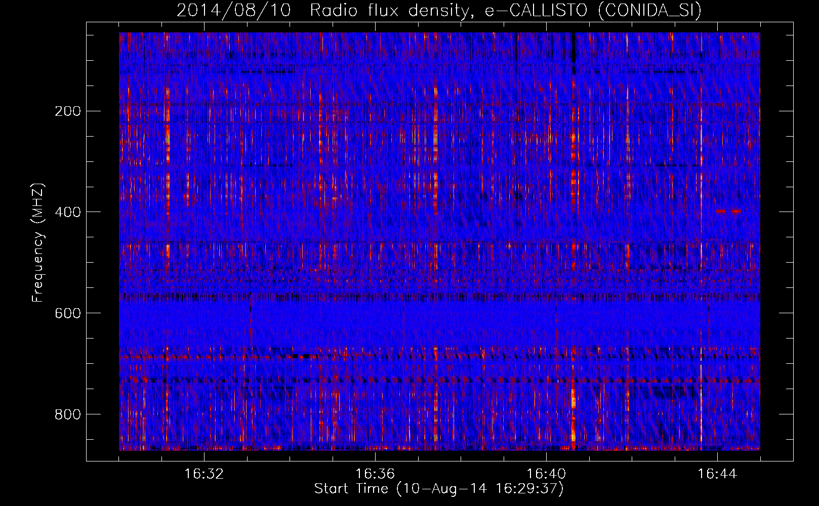819x506 pixels.
Task: Click the 600 frequency tick label
Action: [67, 313]
